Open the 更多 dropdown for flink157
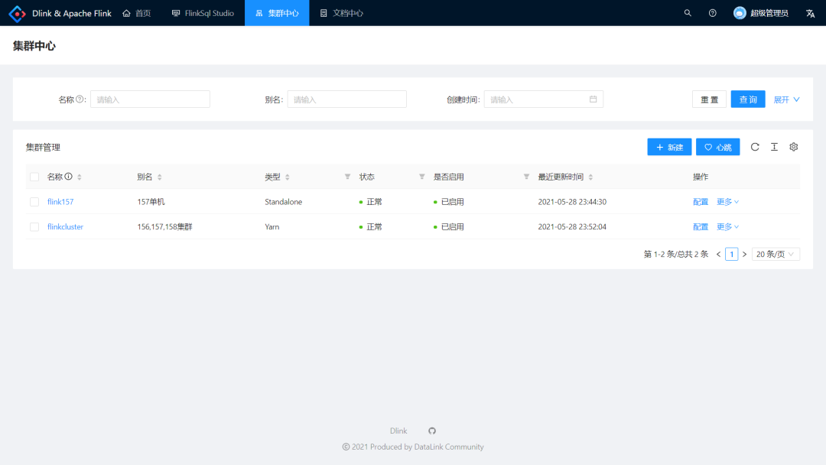This screenshot has width=826, height=465. click(x=723, y=201)
